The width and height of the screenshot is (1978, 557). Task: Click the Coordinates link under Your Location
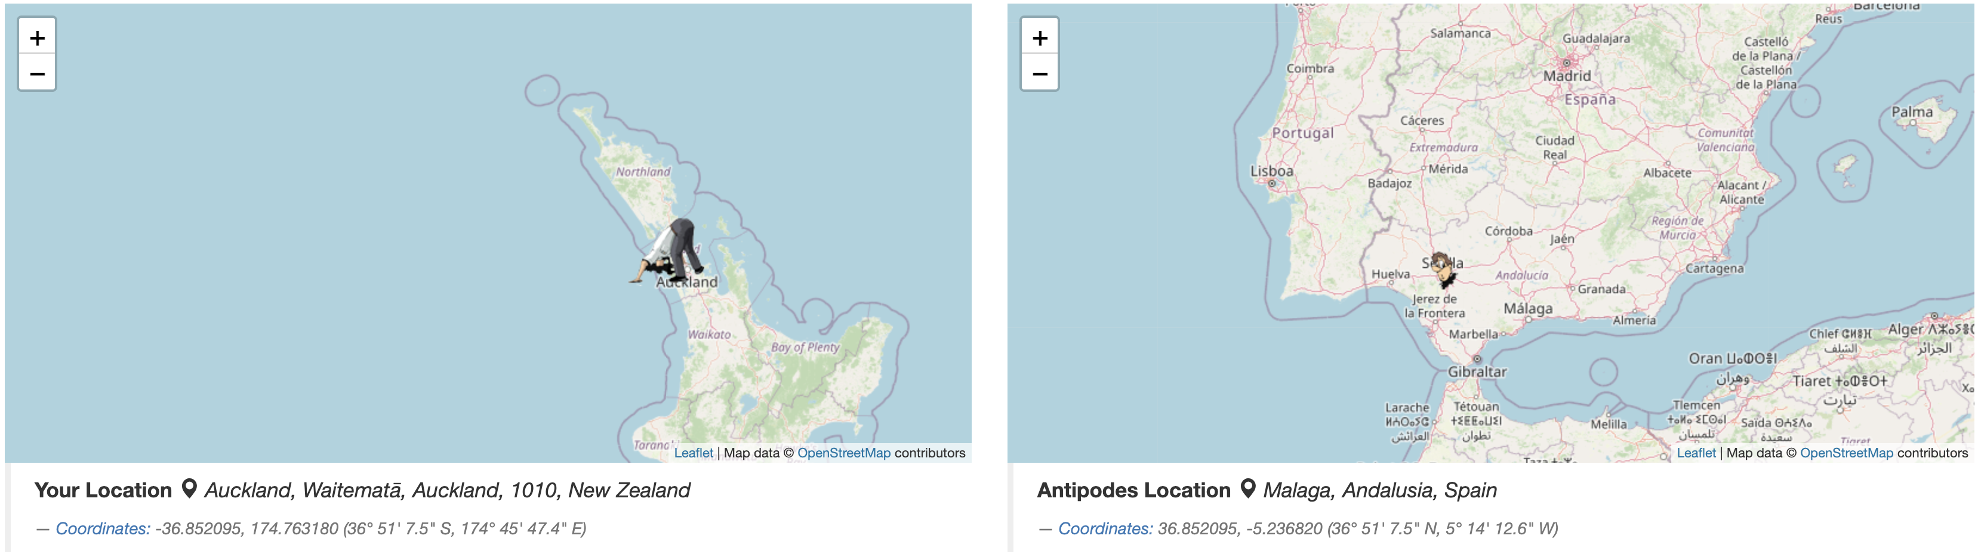[103, 528]
